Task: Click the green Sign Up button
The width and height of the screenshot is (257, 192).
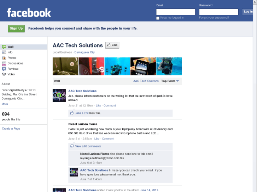Action: (16, 29)
